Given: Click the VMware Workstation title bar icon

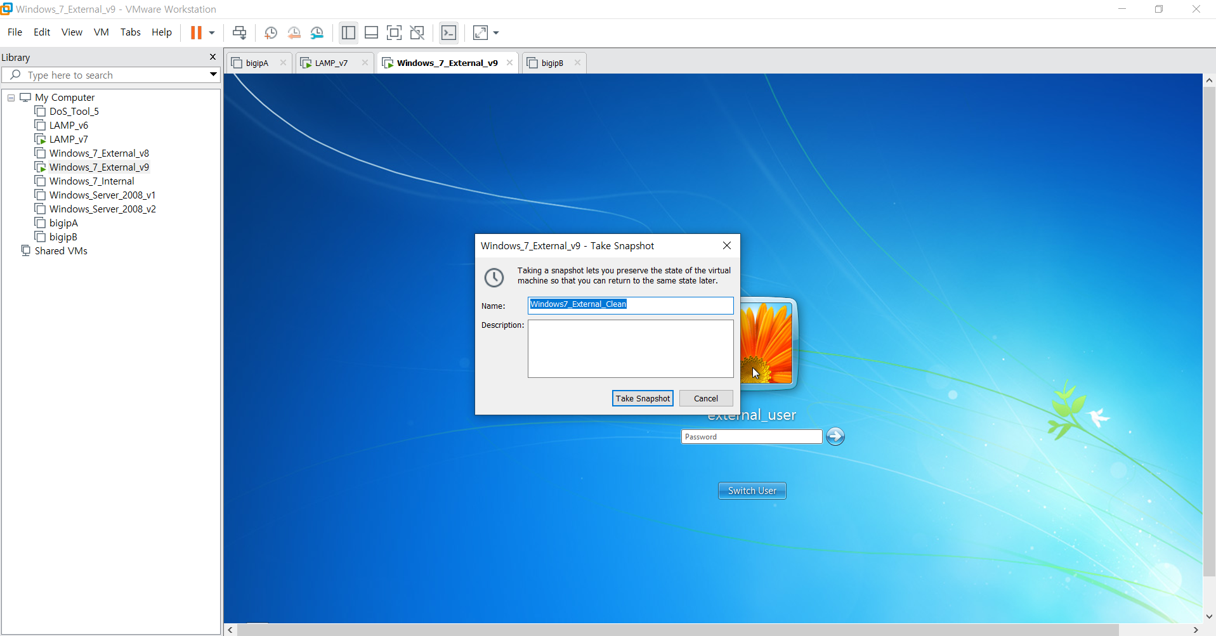Looking at the screenshot, I should pos(6,9).
